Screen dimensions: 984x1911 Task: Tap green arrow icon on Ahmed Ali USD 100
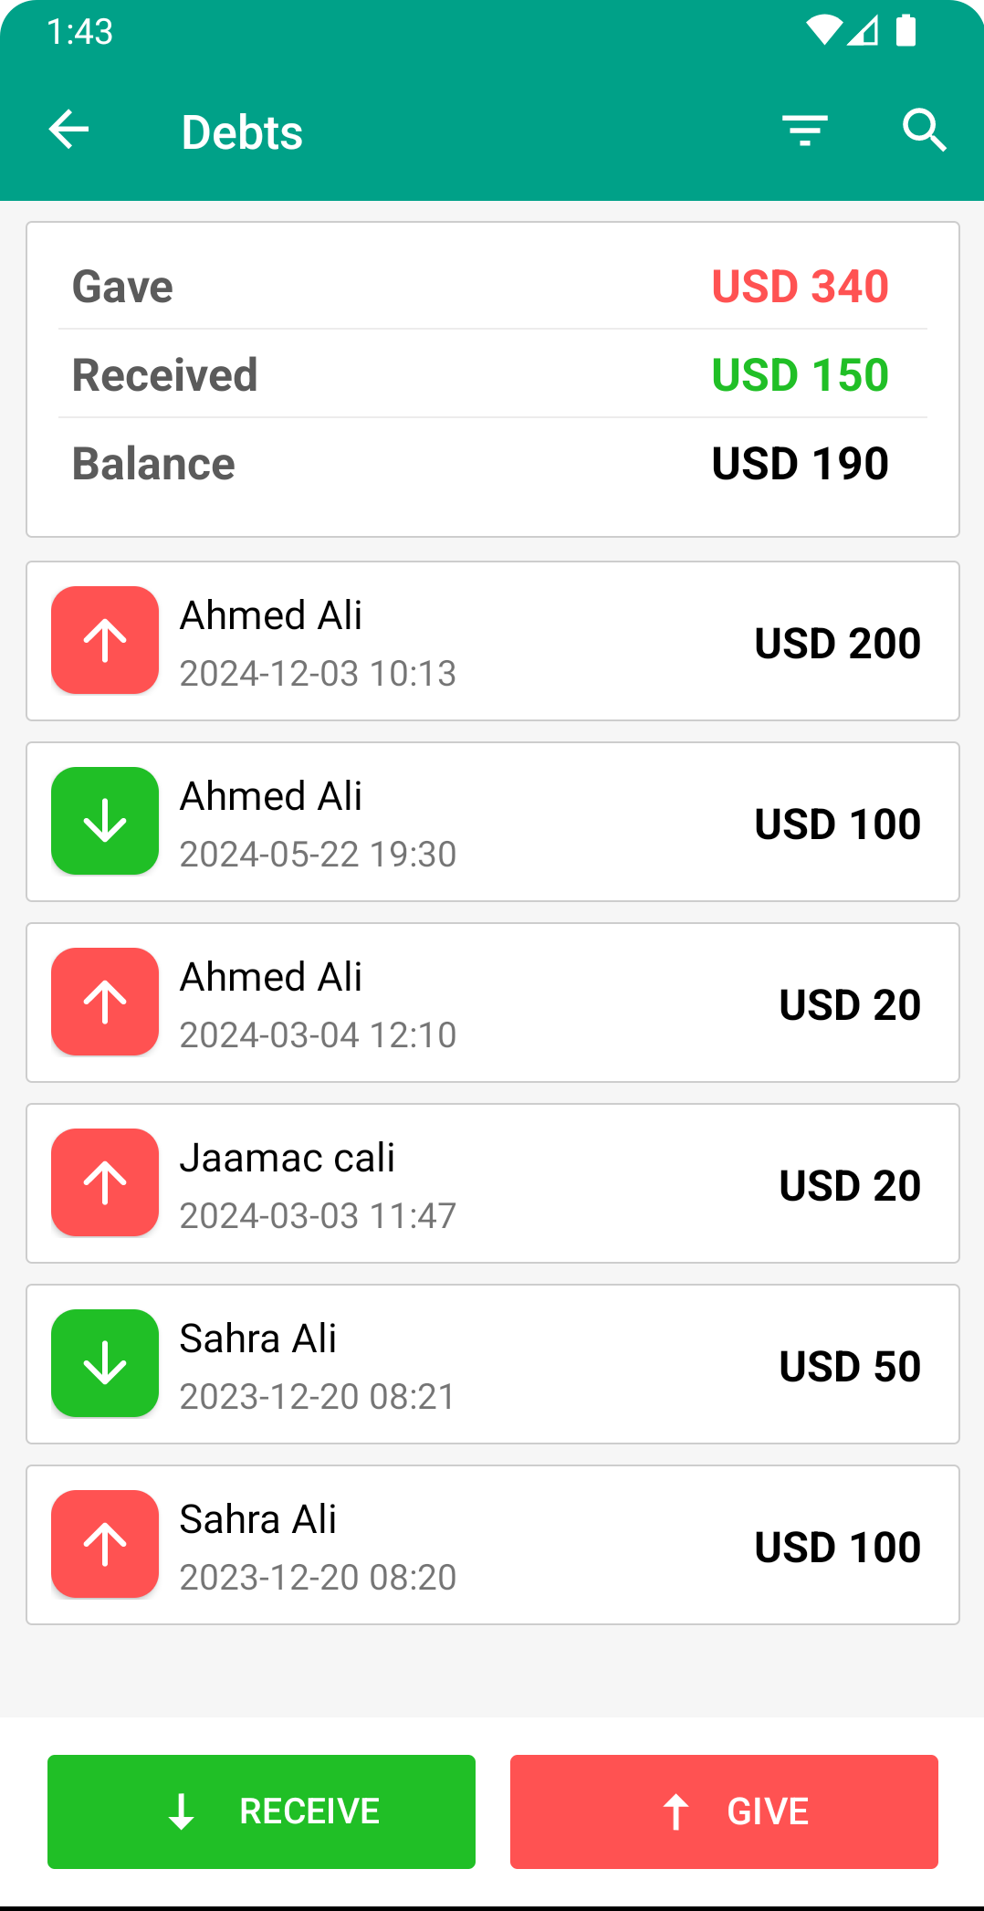105,821
